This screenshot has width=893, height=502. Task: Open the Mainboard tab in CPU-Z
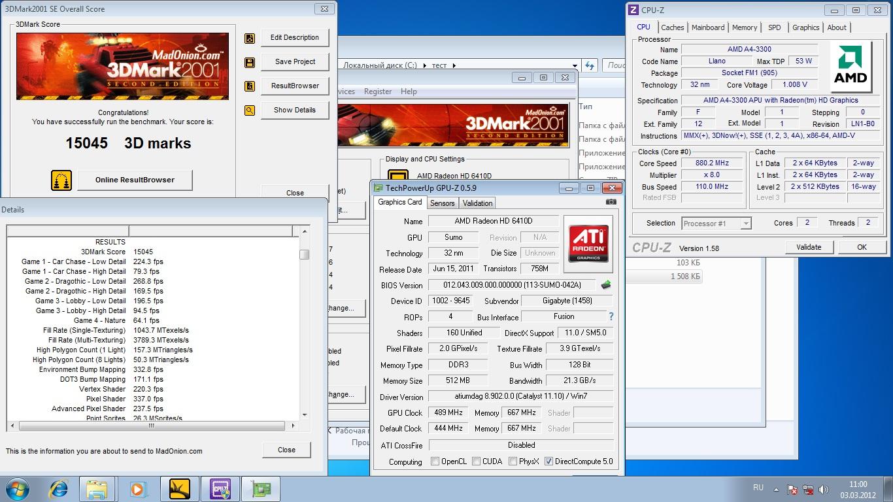coord(708,27)
